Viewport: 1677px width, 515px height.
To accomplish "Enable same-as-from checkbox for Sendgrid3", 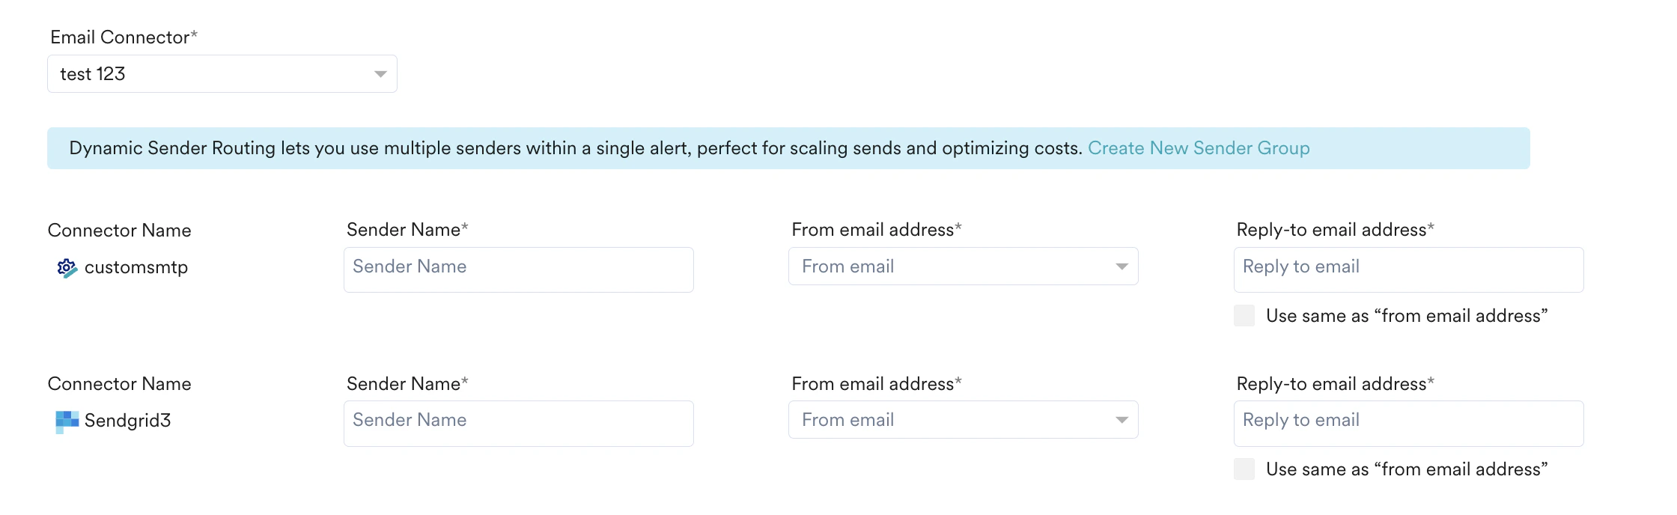I will (1244, 469).
